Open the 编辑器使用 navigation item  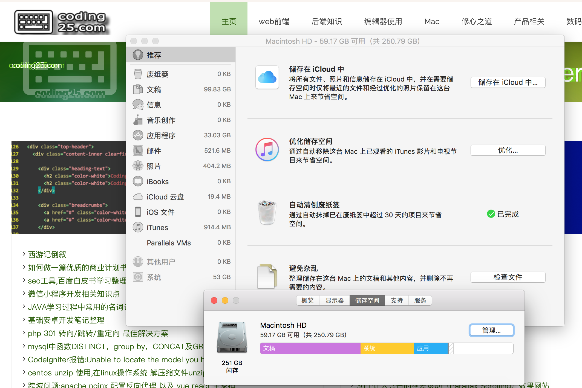383,21
